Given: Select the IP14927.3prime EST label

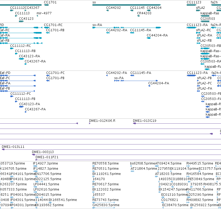Looking at the screenshot, I should coord(45,163).
